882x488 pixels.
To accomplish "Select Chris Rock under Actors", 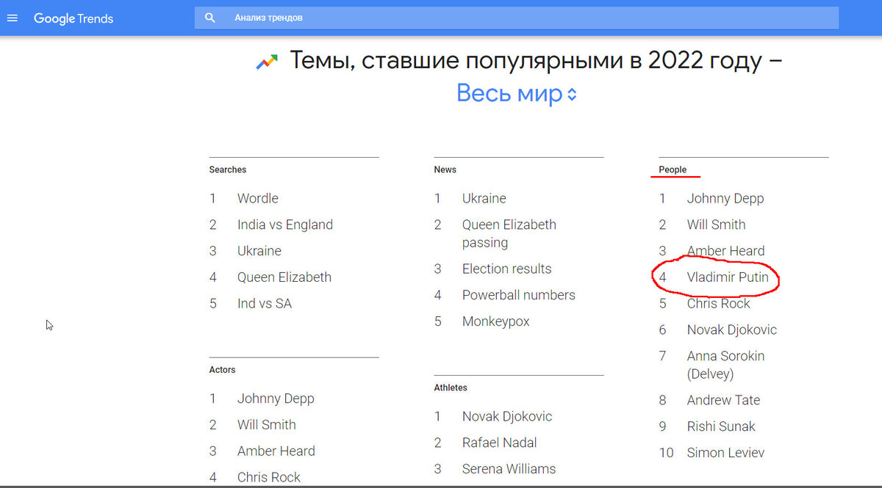I will pyautogui.click(x=269, y=477).
